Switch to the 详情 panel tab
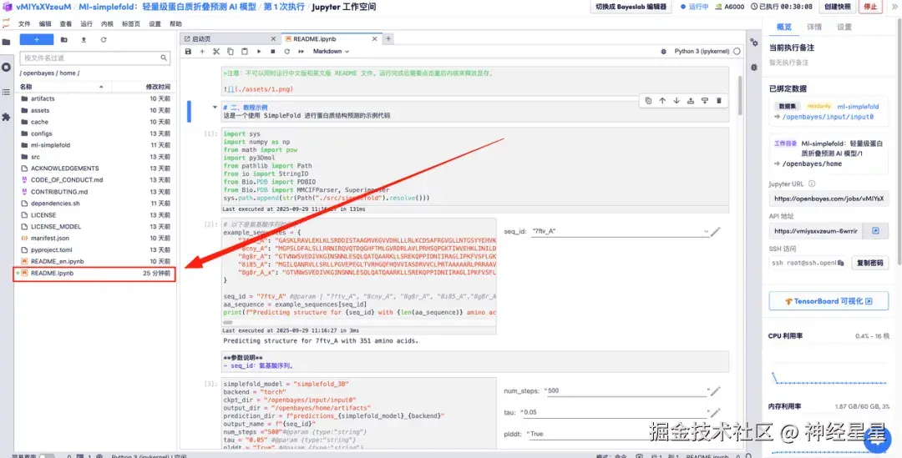Image resolution: width=902 pixels, height=458 pixels. click(x=814, y=27)
